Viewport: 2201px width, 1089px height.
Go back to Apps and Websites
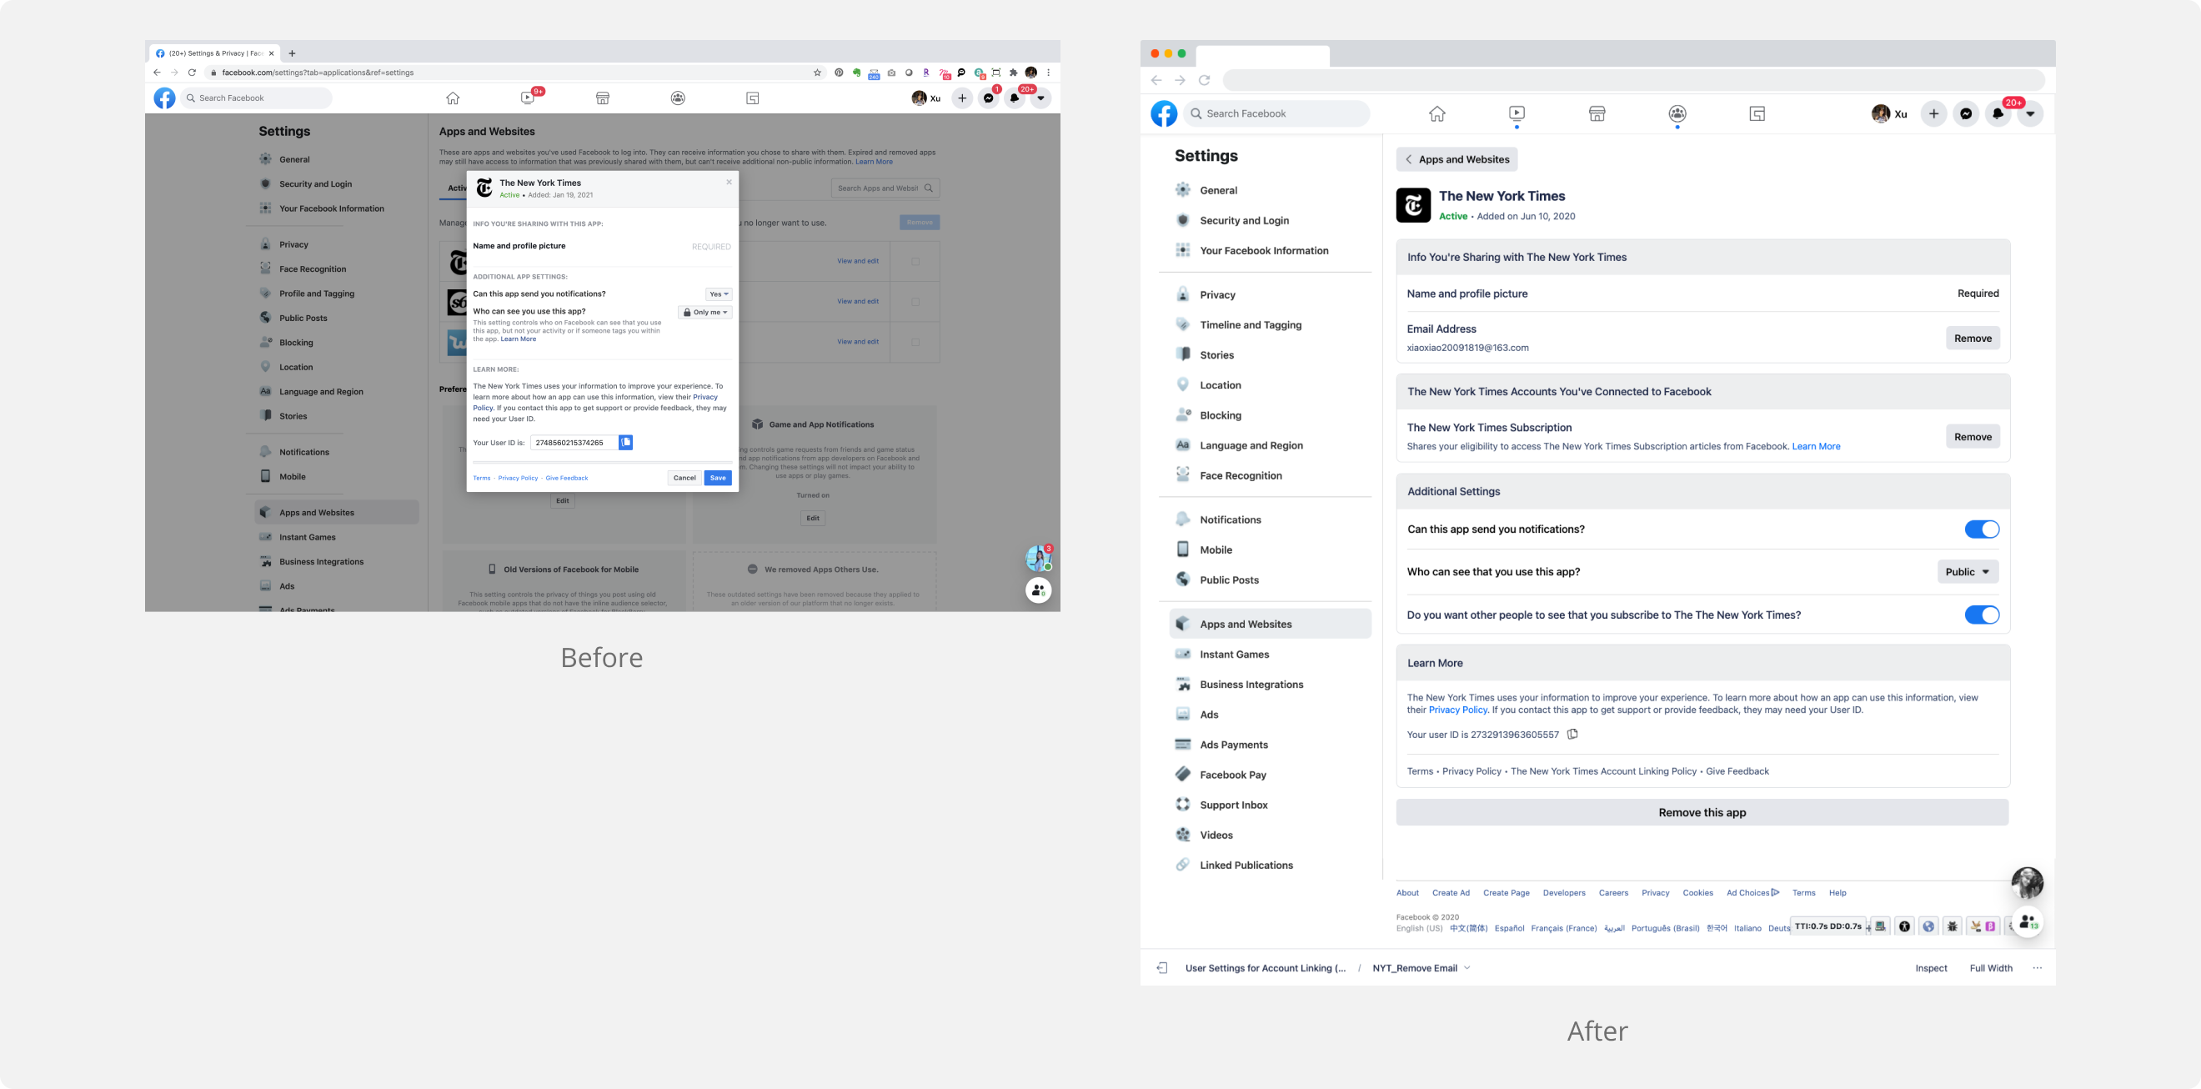coord(1456,160)
